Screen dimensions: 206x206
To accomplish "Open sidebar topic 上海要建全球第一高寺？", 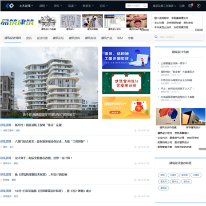I will coord(173,64).
